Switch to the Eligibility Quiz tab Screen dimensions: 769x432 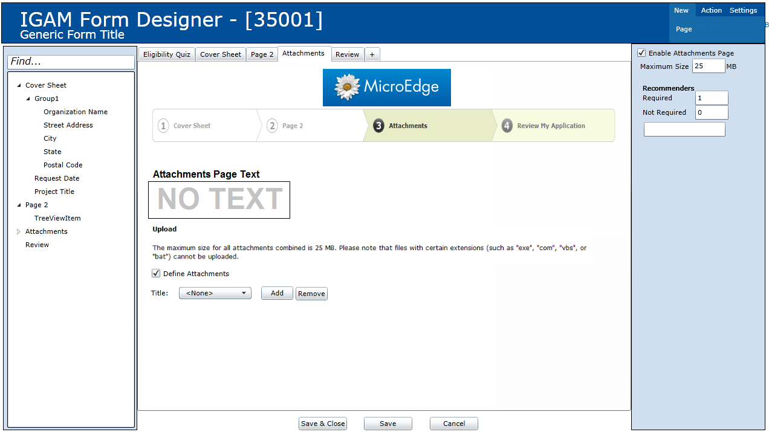click(x=167, y=54)
